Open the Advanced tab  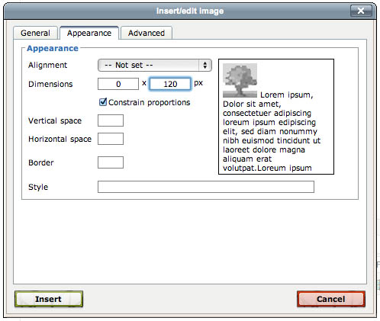click(147, 33)
